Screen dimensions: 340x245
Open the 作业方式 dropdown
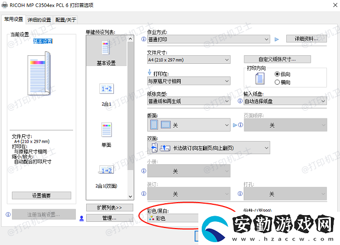tap(209, 40)
